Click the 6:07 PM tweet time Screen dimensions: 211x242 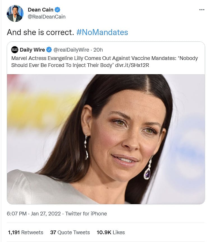pos(17,214)
